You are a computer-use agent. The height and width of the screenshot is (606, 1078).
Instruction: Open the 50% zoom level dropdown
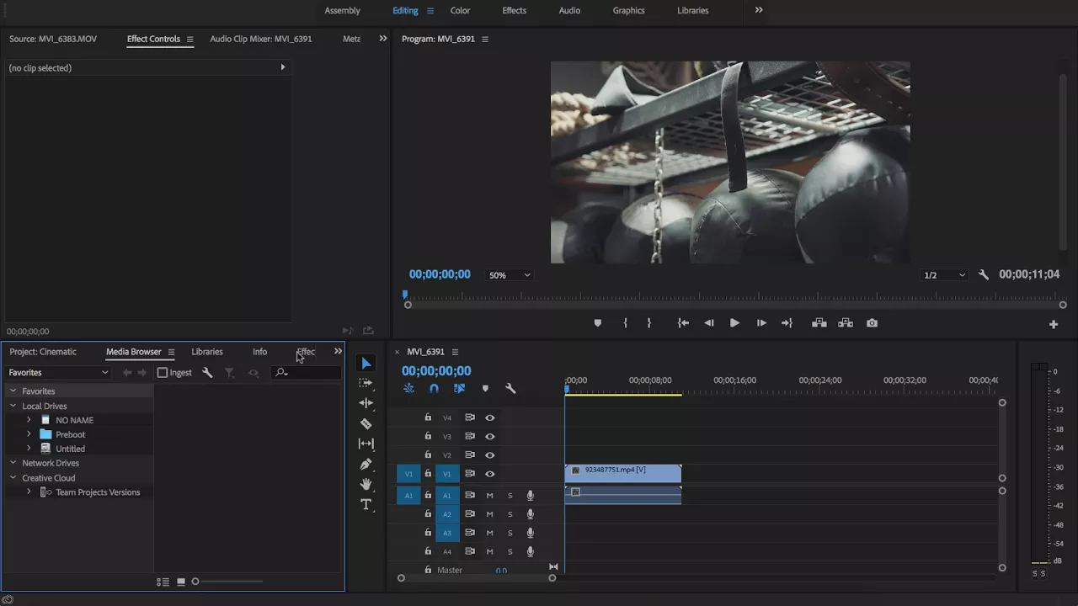tap(510, 275)
